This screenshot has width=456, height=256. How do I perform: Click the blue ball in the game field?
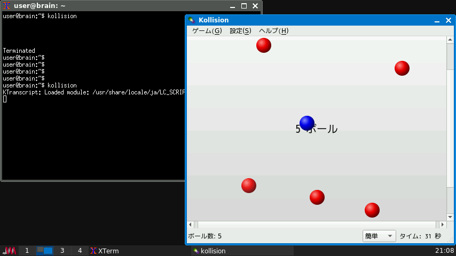point(307,123)
